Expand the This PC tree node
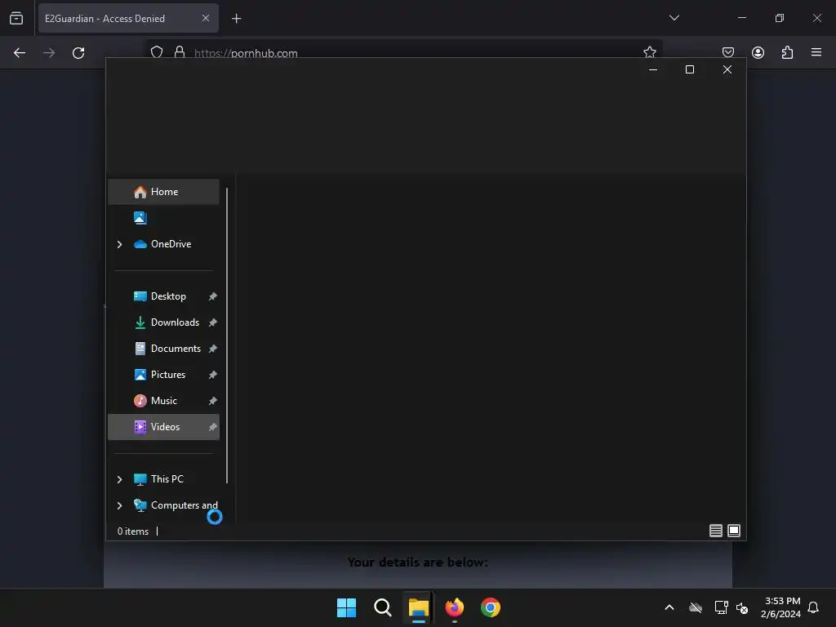Image resolution: width=836 pixels, height=627 pixels. point(119,479)
